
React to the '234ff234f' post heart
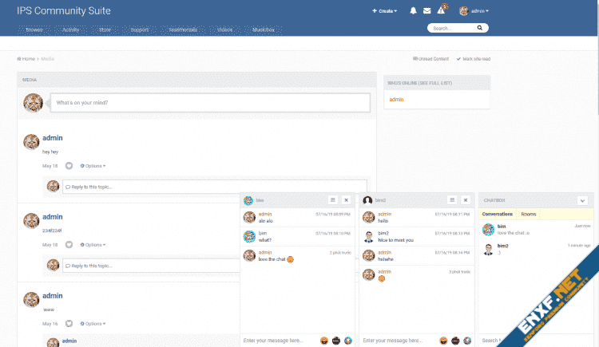tap(69, 245)
